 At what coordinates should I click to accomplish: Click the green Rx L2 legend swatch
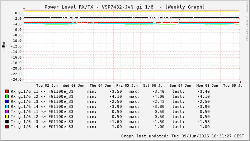point(7,96)
